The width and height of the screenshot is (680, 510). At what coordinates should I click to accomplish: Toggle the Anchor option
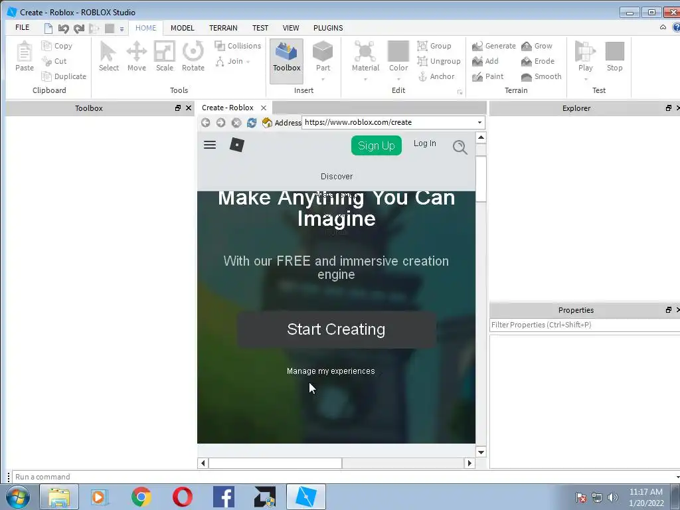tap(436, 76)
